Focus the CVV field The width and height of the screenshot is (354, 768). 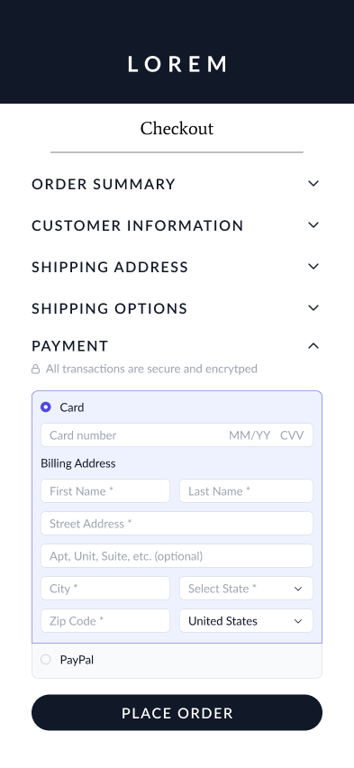coord(293,435)
